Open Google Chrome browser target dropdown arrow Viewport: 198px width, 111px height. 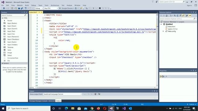pos(74,8)
